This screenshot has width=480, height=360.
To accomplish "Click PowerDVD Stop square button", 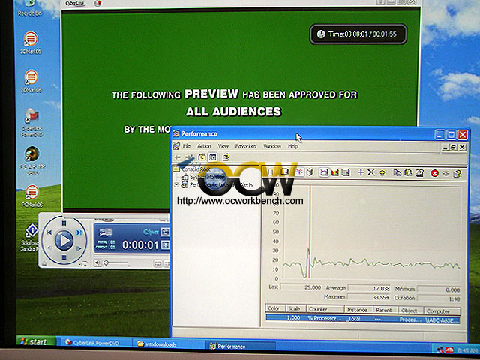I will click(64, 257).
